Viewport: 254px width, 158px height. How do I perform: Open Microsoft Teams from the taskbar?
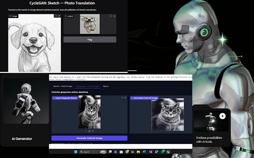[115, 152]
